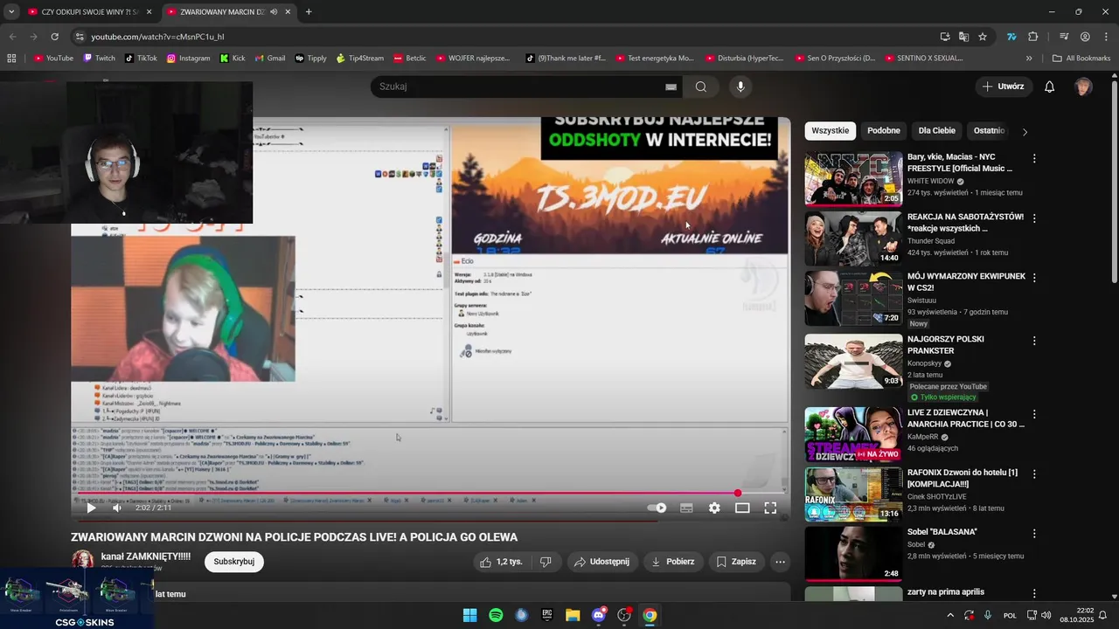
Task: Open the tab search dropdown arrow
Action: [11, 12]
